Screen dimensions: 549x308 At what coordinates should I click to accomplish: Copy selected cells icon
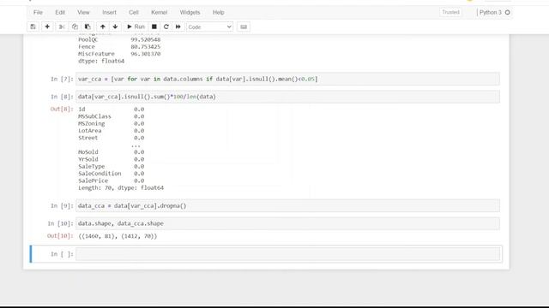(75, 27)
